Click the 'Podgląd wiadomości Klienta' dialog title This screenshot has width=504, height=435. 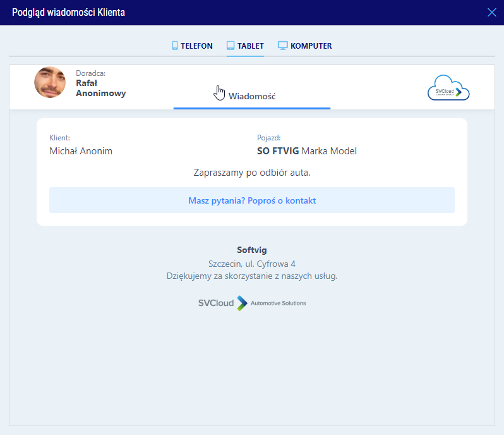point(68,13)
